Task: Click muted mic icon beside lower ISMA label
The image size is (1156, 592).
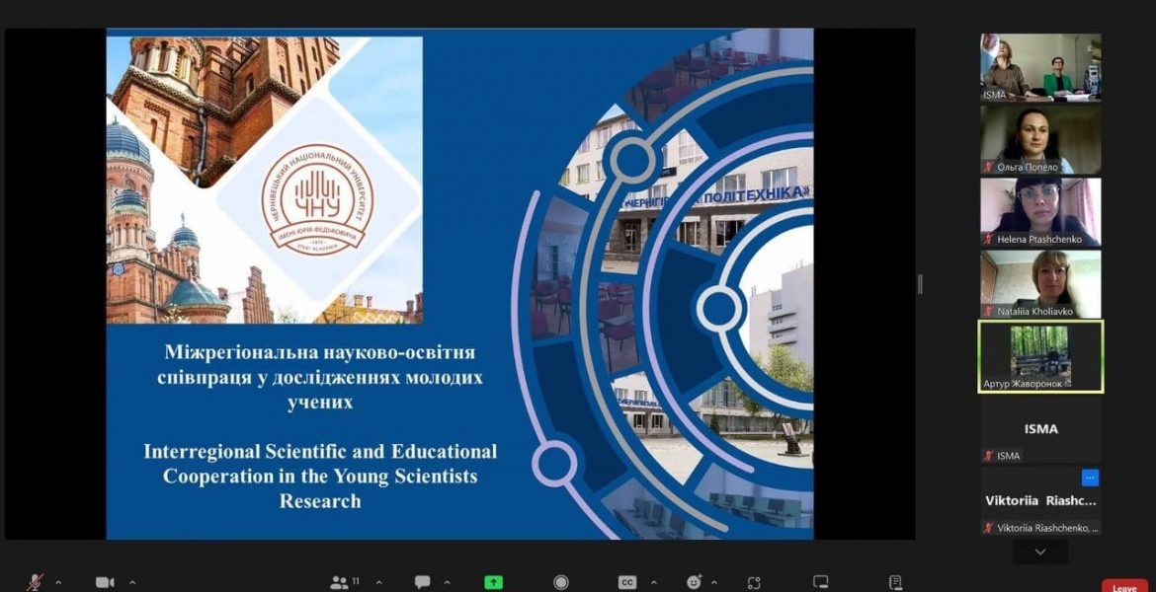Action: click(988, 456)
